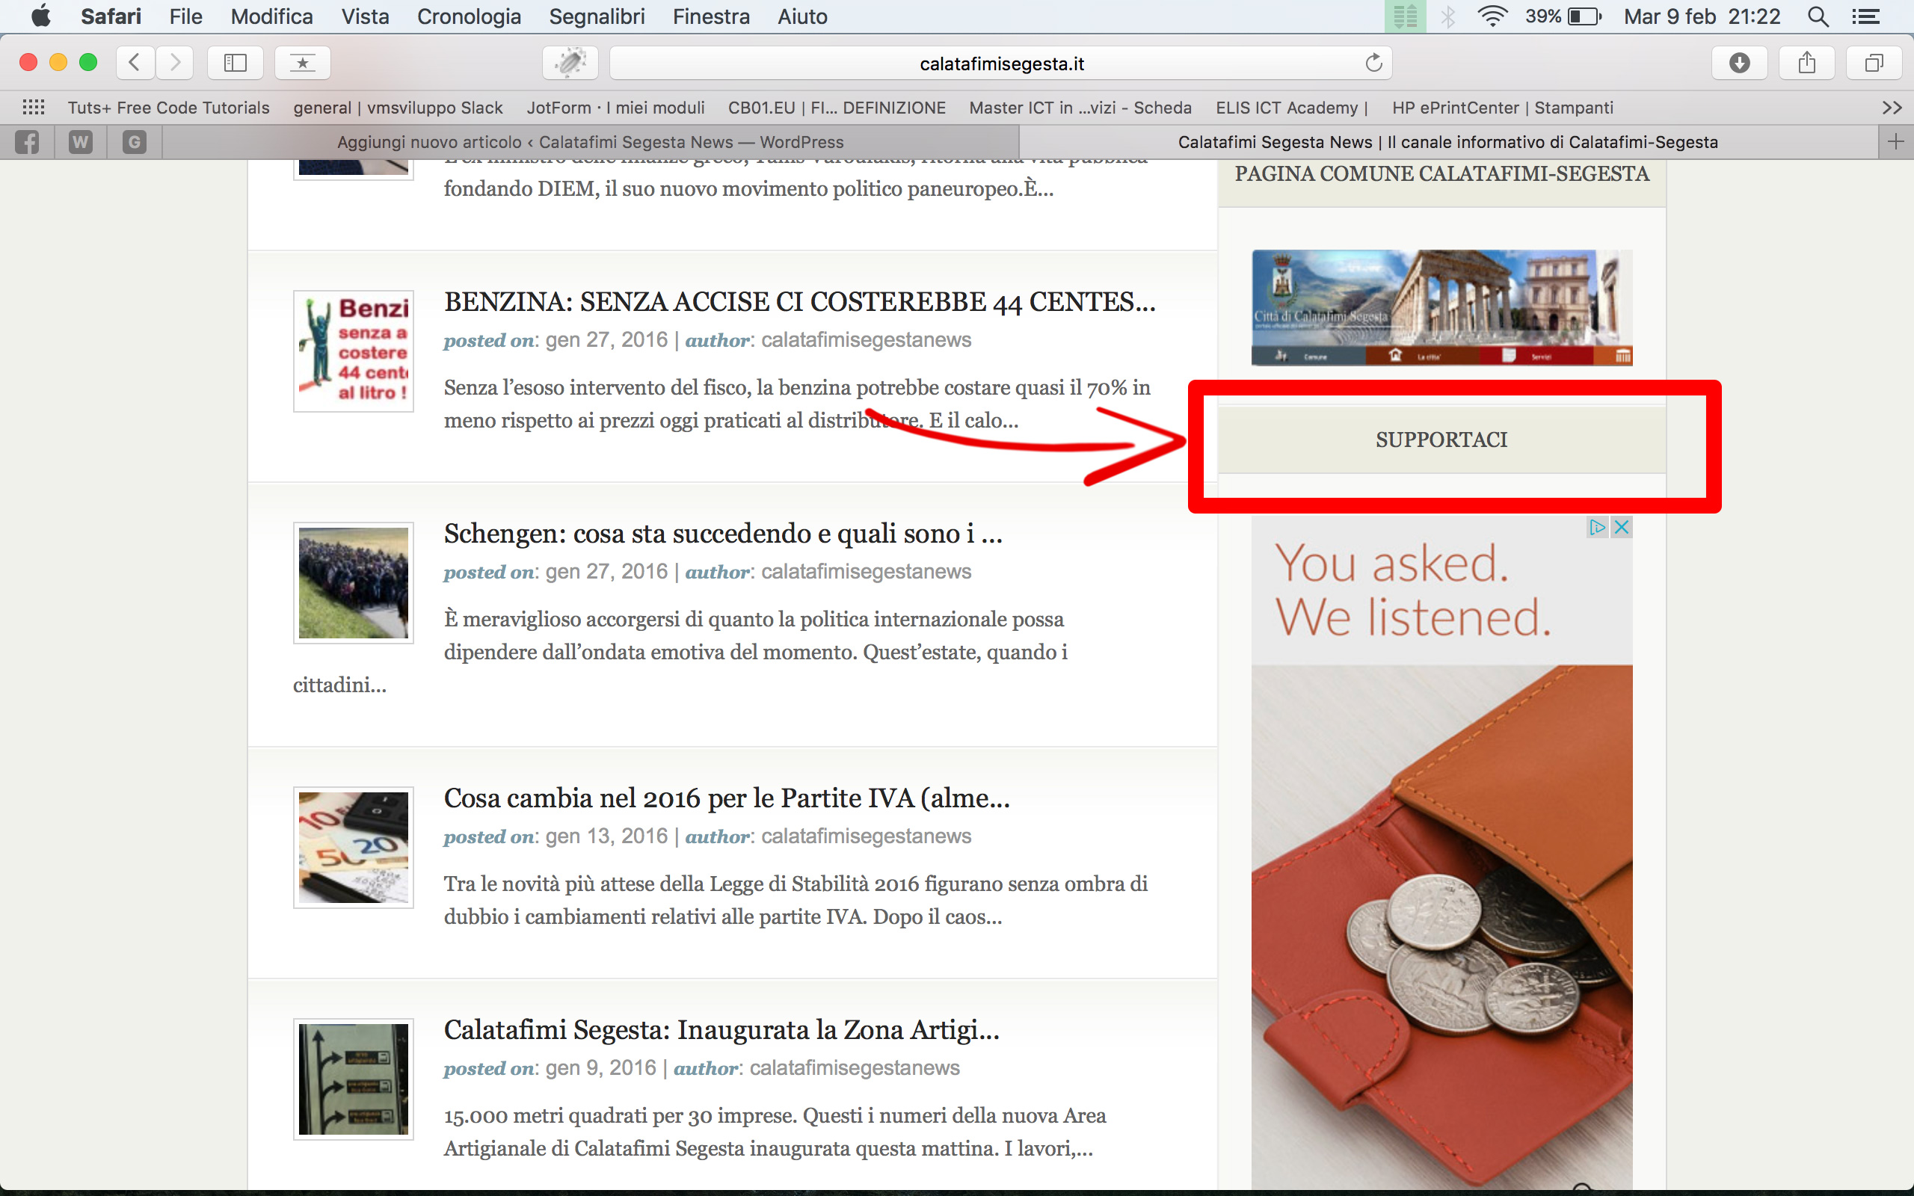
Task: Open the Cronologia menu
Action: tap(469, 16)
